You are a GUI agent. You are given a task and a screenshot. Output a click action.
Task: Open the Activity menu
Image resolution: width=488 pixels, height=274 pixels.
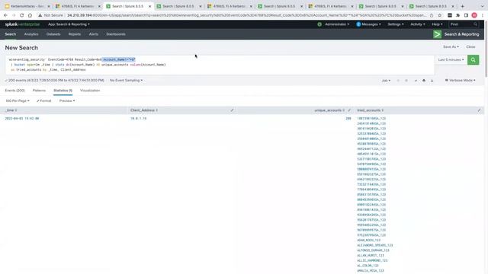pos(417,24)
